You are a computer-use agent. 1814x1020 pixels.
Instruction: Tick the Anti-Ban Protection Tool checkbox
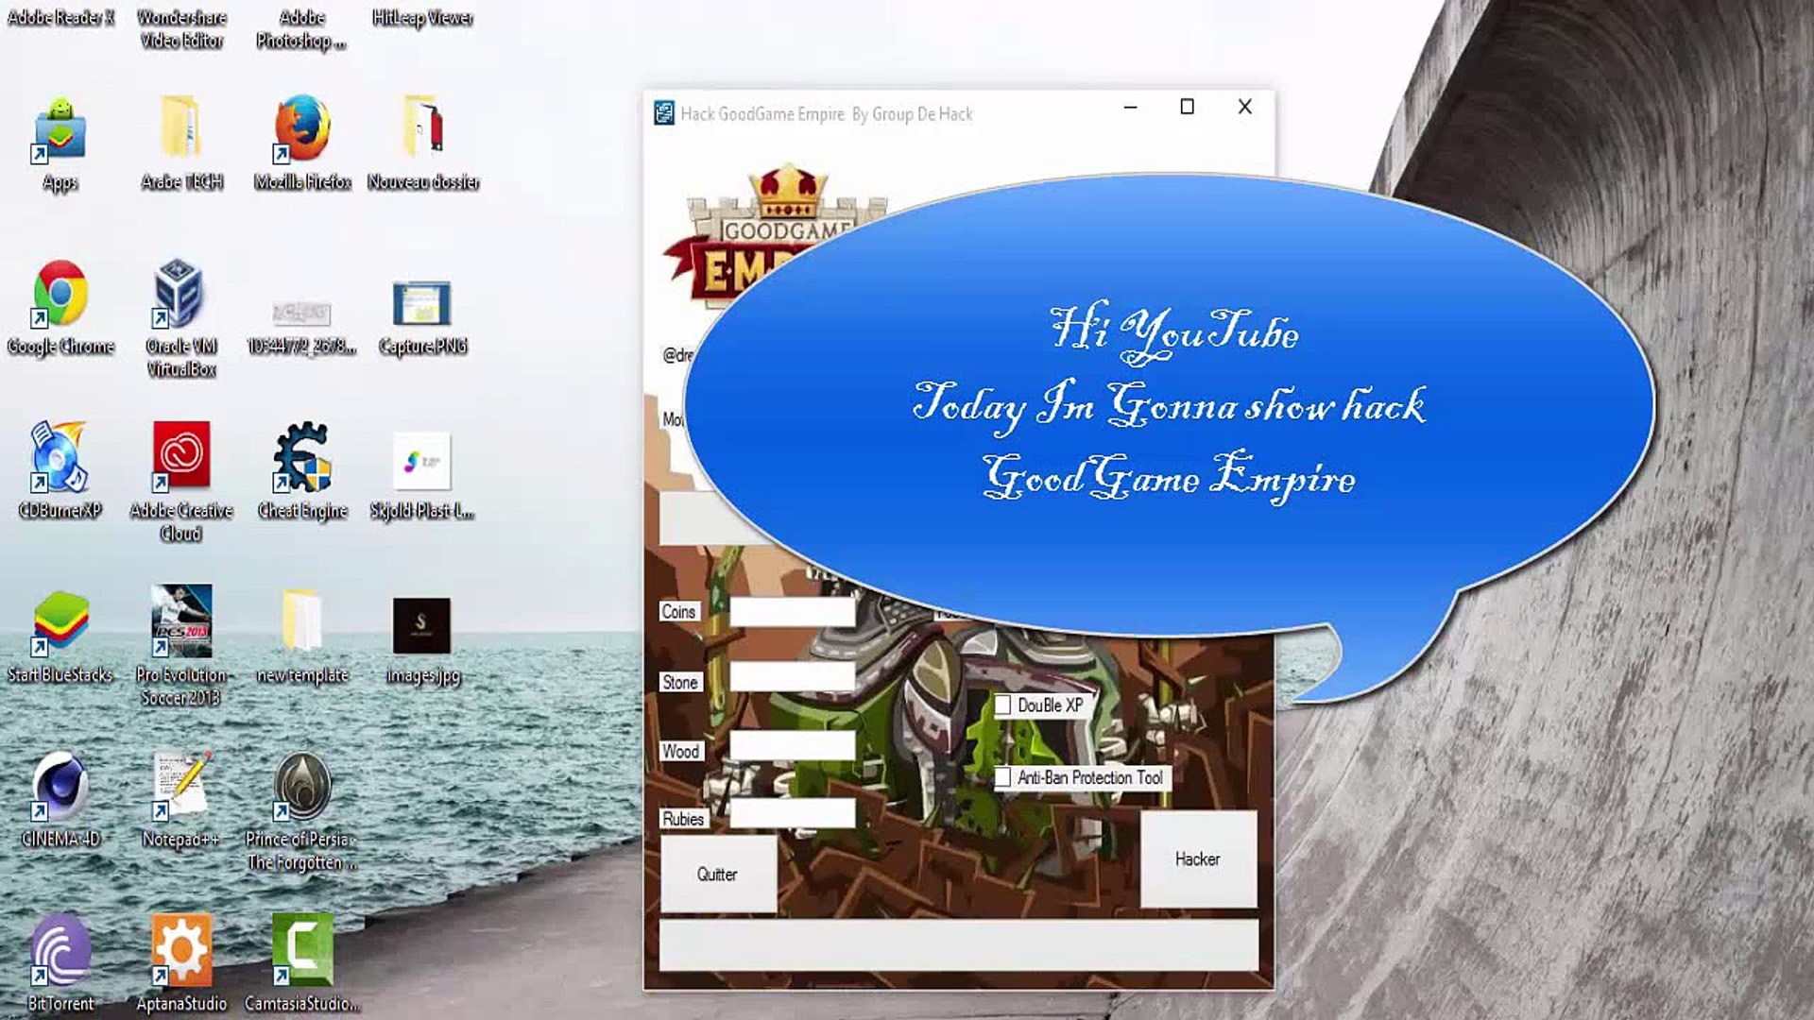point(1002,778)
